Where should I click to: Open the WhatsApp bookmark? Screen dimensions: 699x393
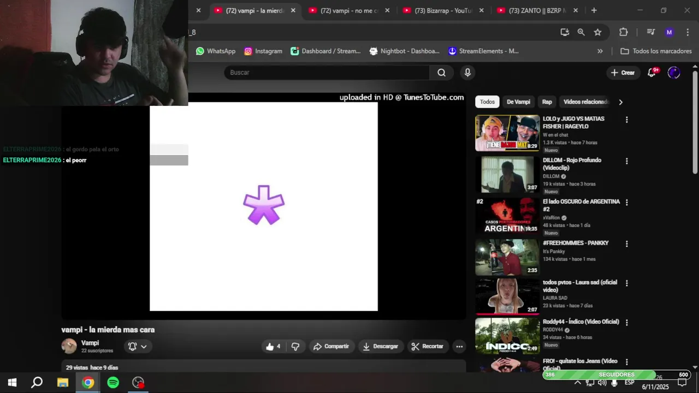coord(216,51)
